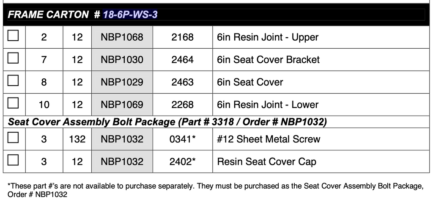Check the Resin Seat Cover Cap checkbox

click(14, 161)
